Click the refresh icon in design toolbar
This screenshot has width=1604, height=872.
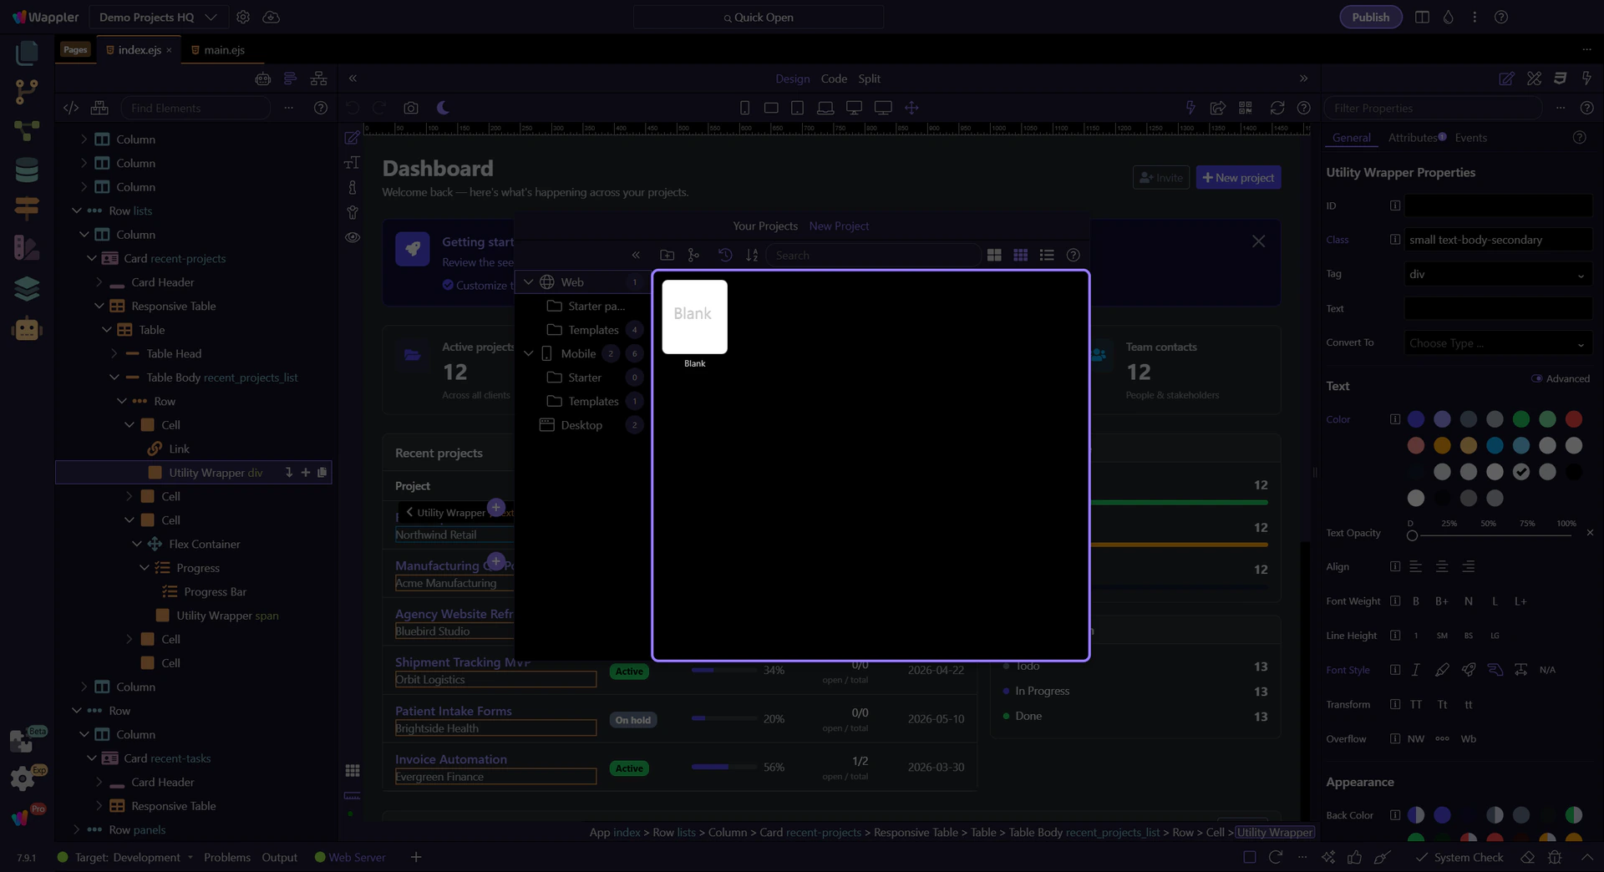[1277, 108]
